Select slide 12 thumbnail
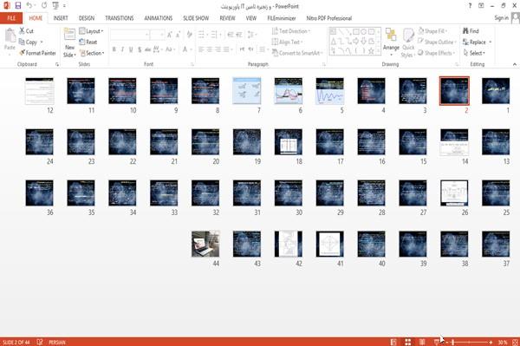This screenshot has height=346, width=520. [x=40, y=91]
